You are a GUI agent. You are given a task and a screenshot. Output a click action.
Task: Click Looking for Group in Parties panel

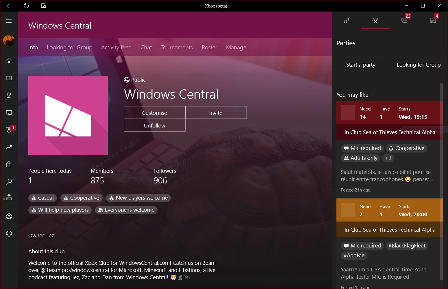[x=419, y=65]
